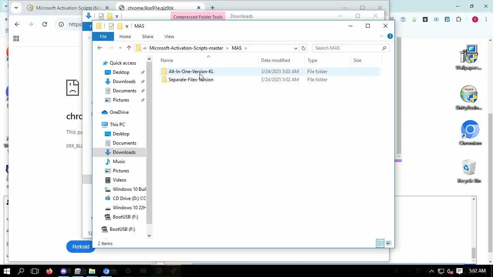Open Discord from the taskbar
493x277 pixels.
click(64, 271)
